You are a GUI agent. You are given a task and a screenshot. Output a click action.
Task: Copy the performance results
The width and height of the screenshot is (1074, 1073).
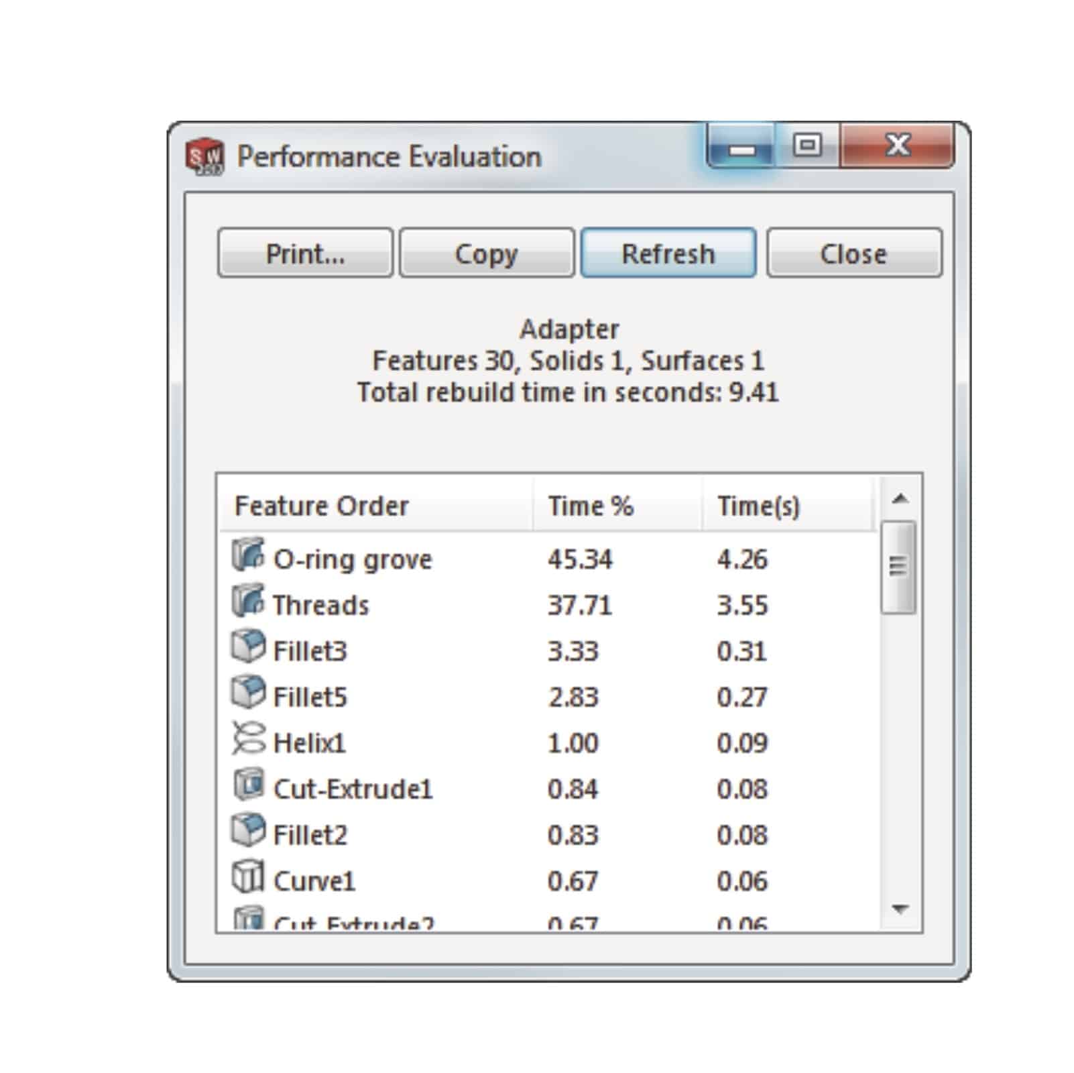click(x=487, y=253)
